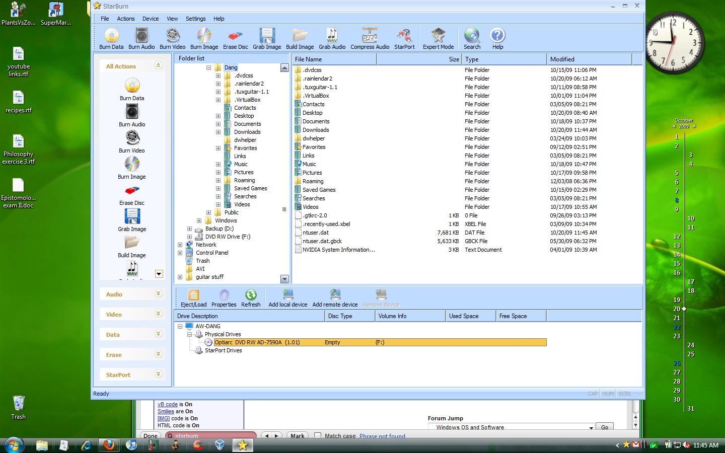The image size is (725, 453).
Task: Expand the Audio actions panel
Action: 158,294
